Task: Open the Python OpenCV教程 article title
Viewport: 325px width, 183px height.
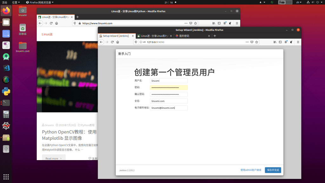Action: click(69, 135)
